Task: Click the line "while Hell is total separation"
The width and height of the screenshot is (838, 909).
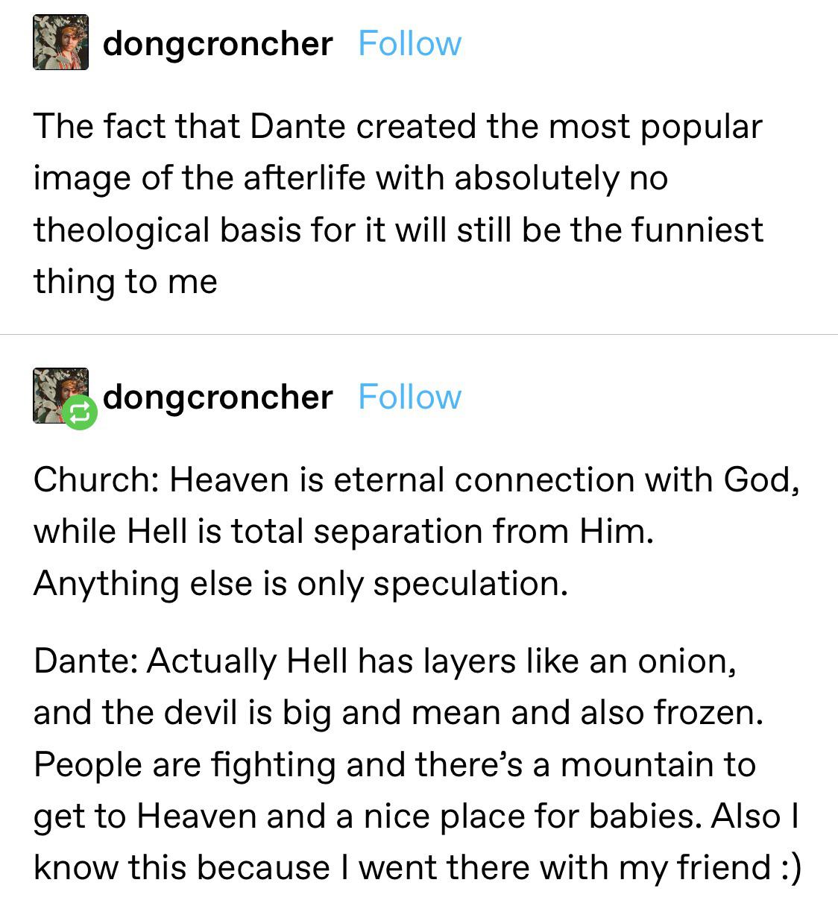Action: 343,531
